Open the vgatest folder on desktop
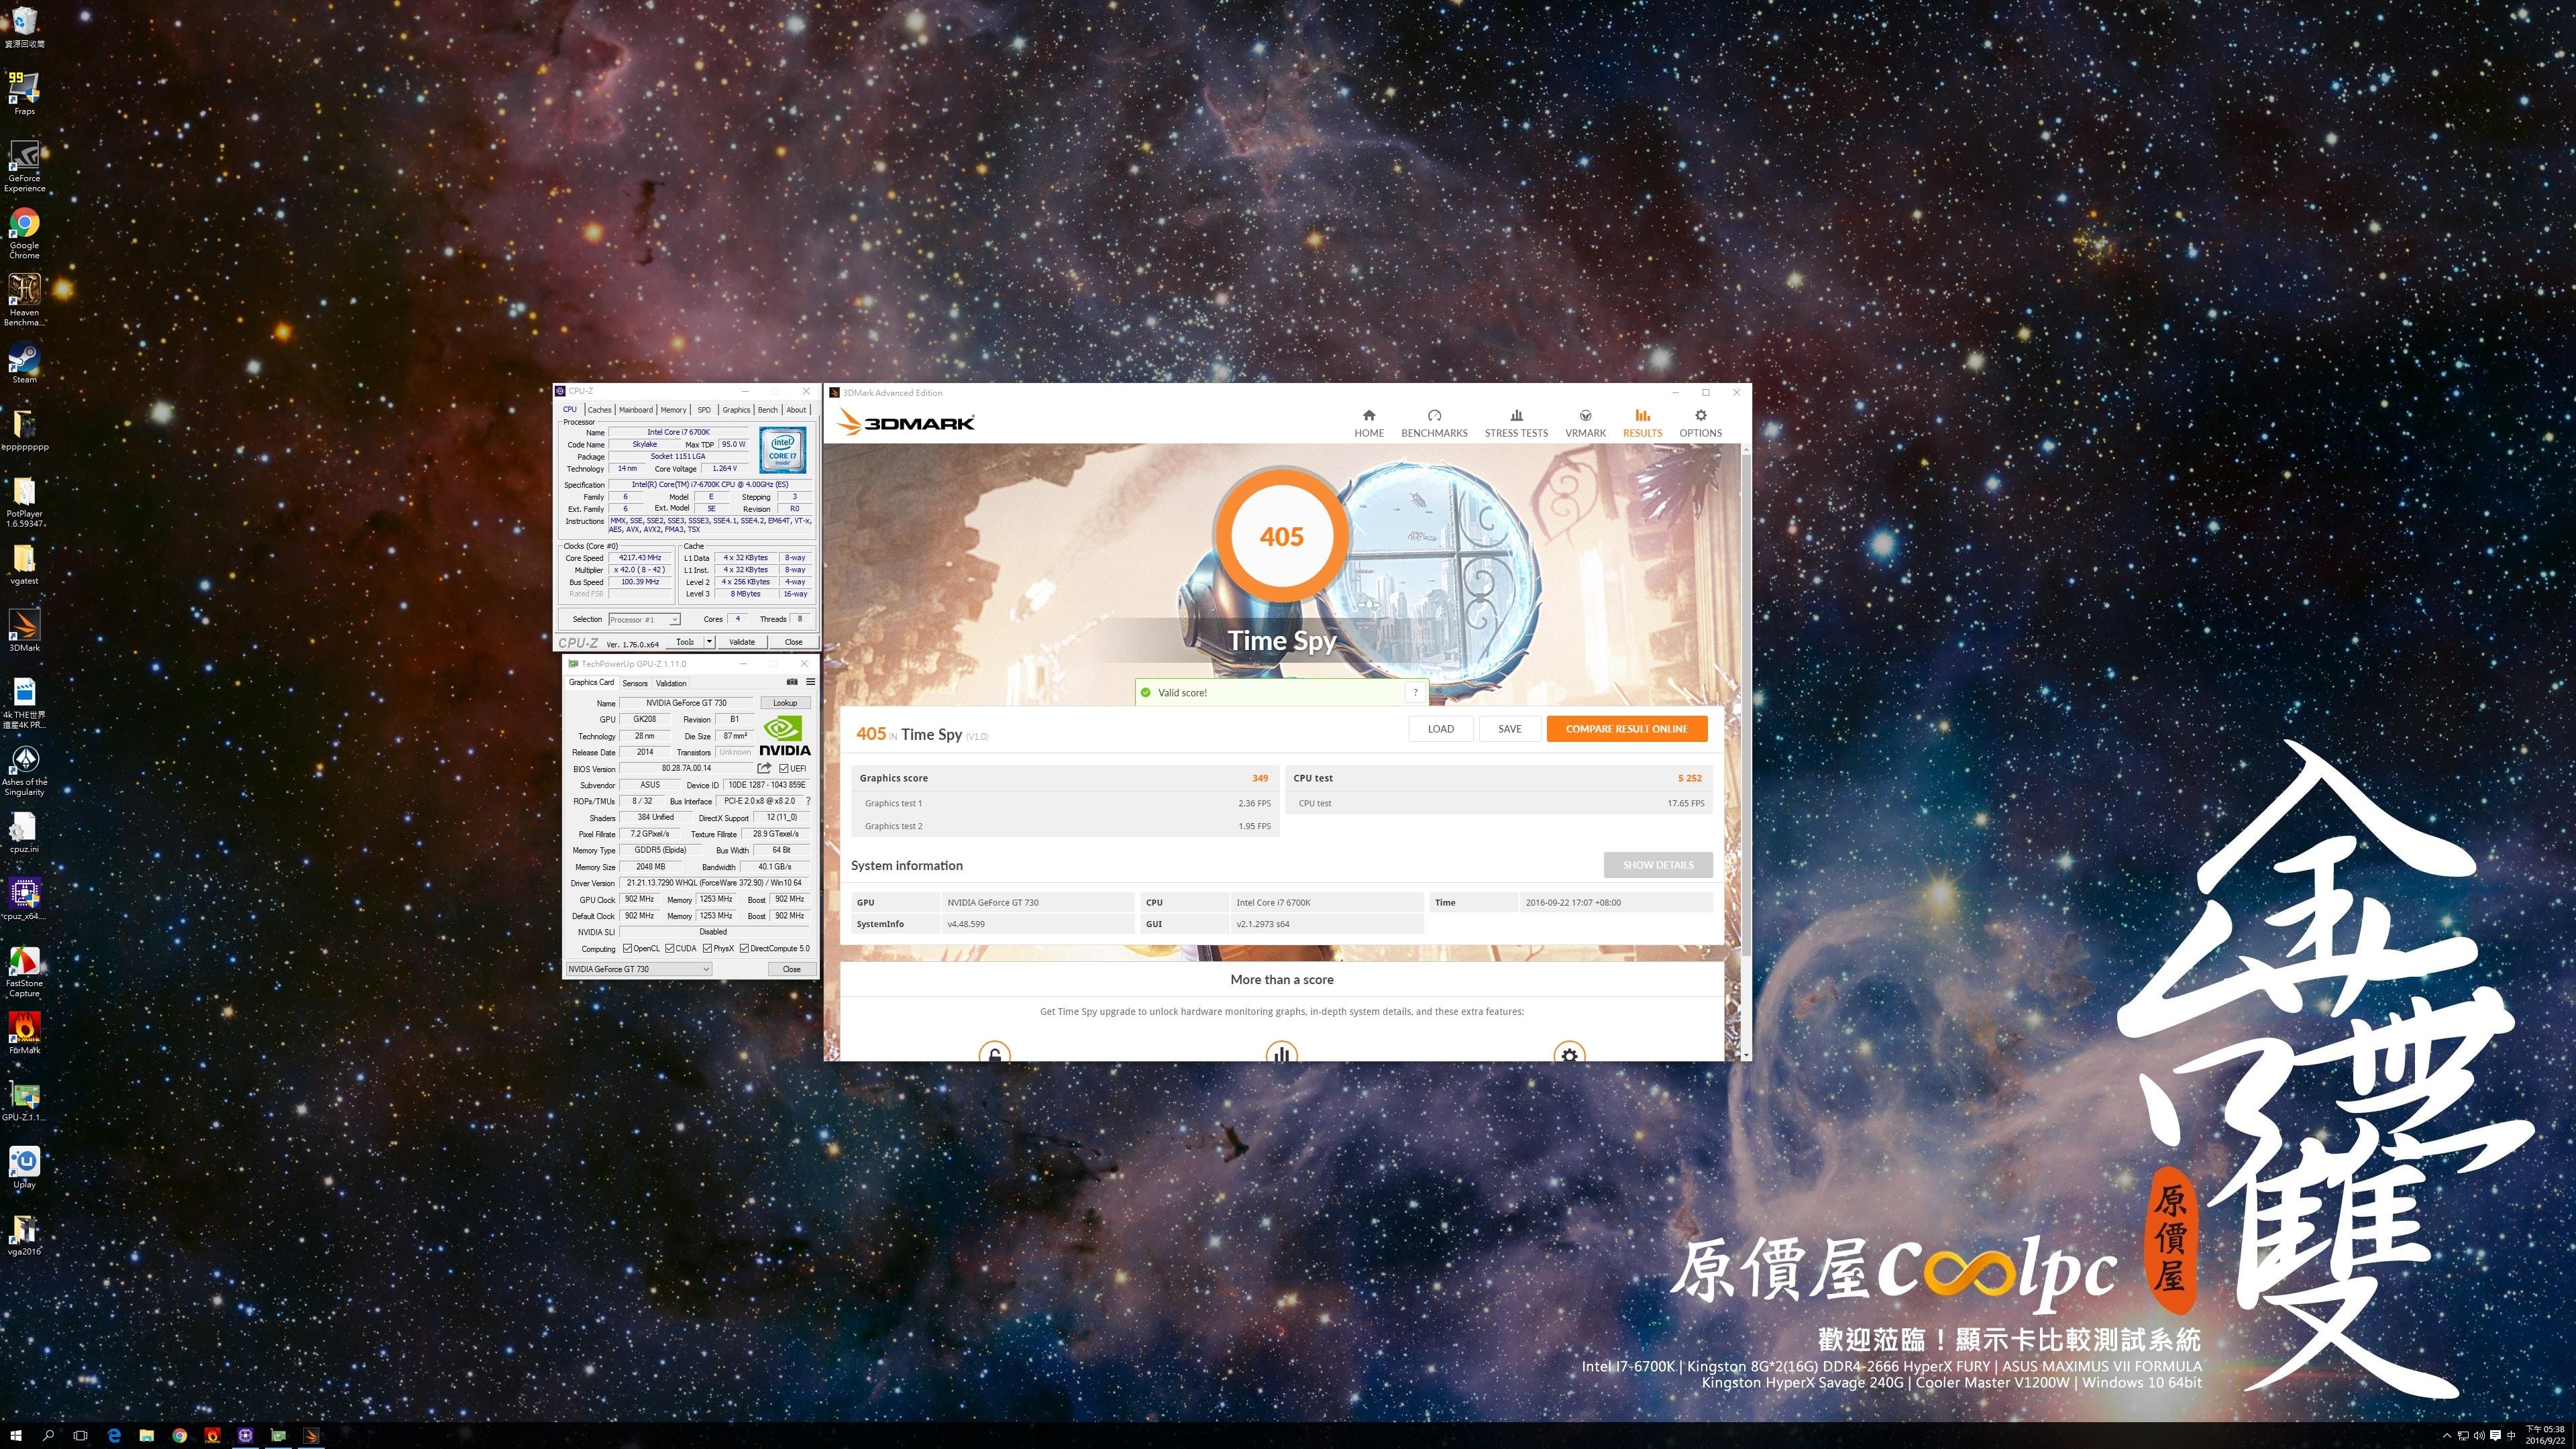The height and width of the screenshot is (1449, 2576). (x=24, y=564)
